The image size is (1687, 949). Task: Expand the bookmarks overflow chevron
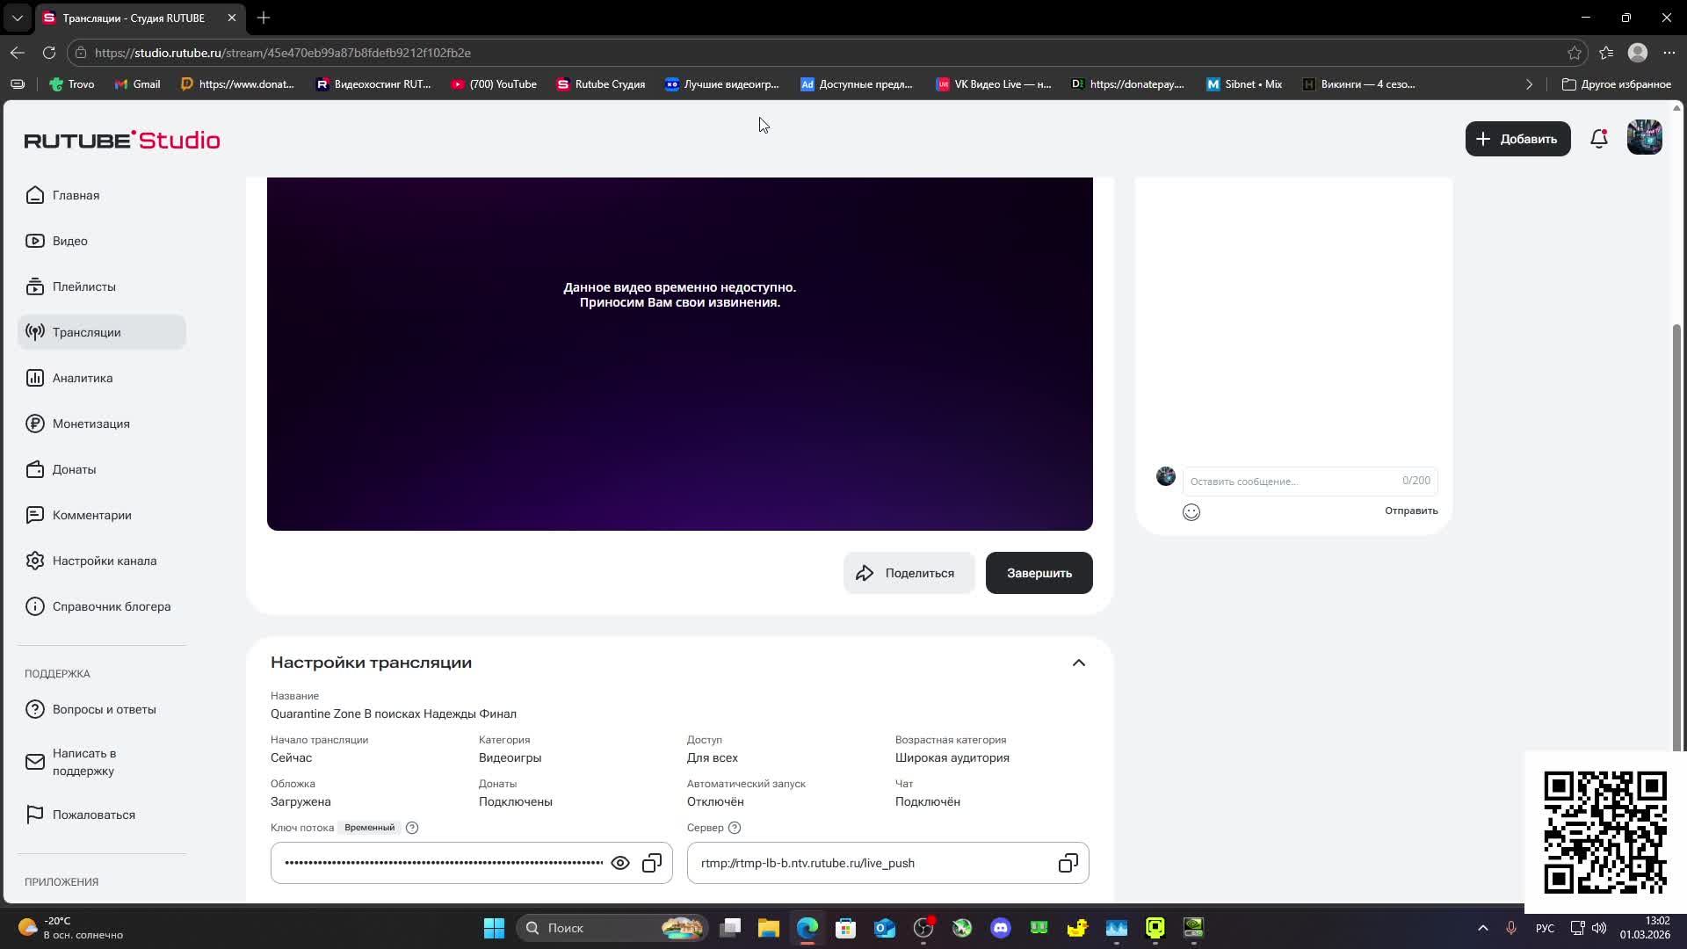(1529, 84)
